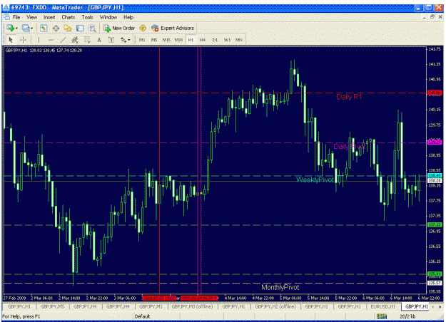
Task: Select the MonthlyPivot label on chart
Action: point(280,287)
